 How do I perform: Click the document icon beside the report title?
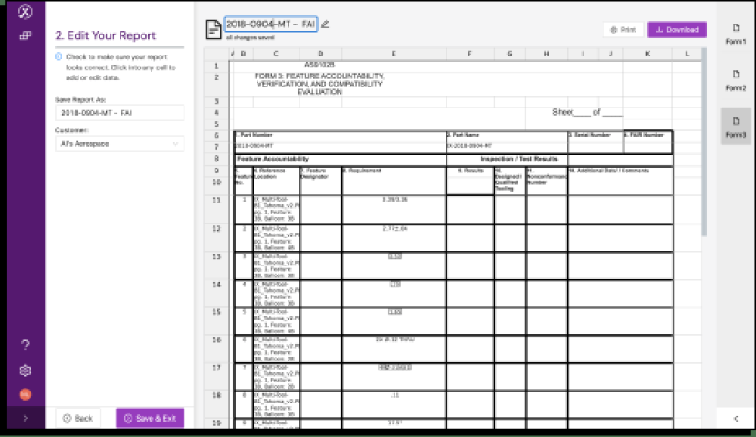(x=214, y=29)
